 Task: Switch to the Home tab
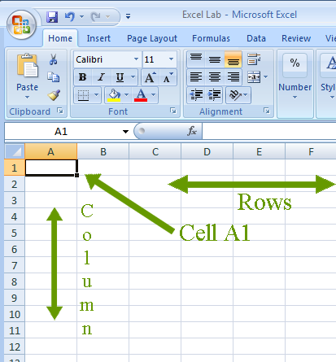(60, 38)
